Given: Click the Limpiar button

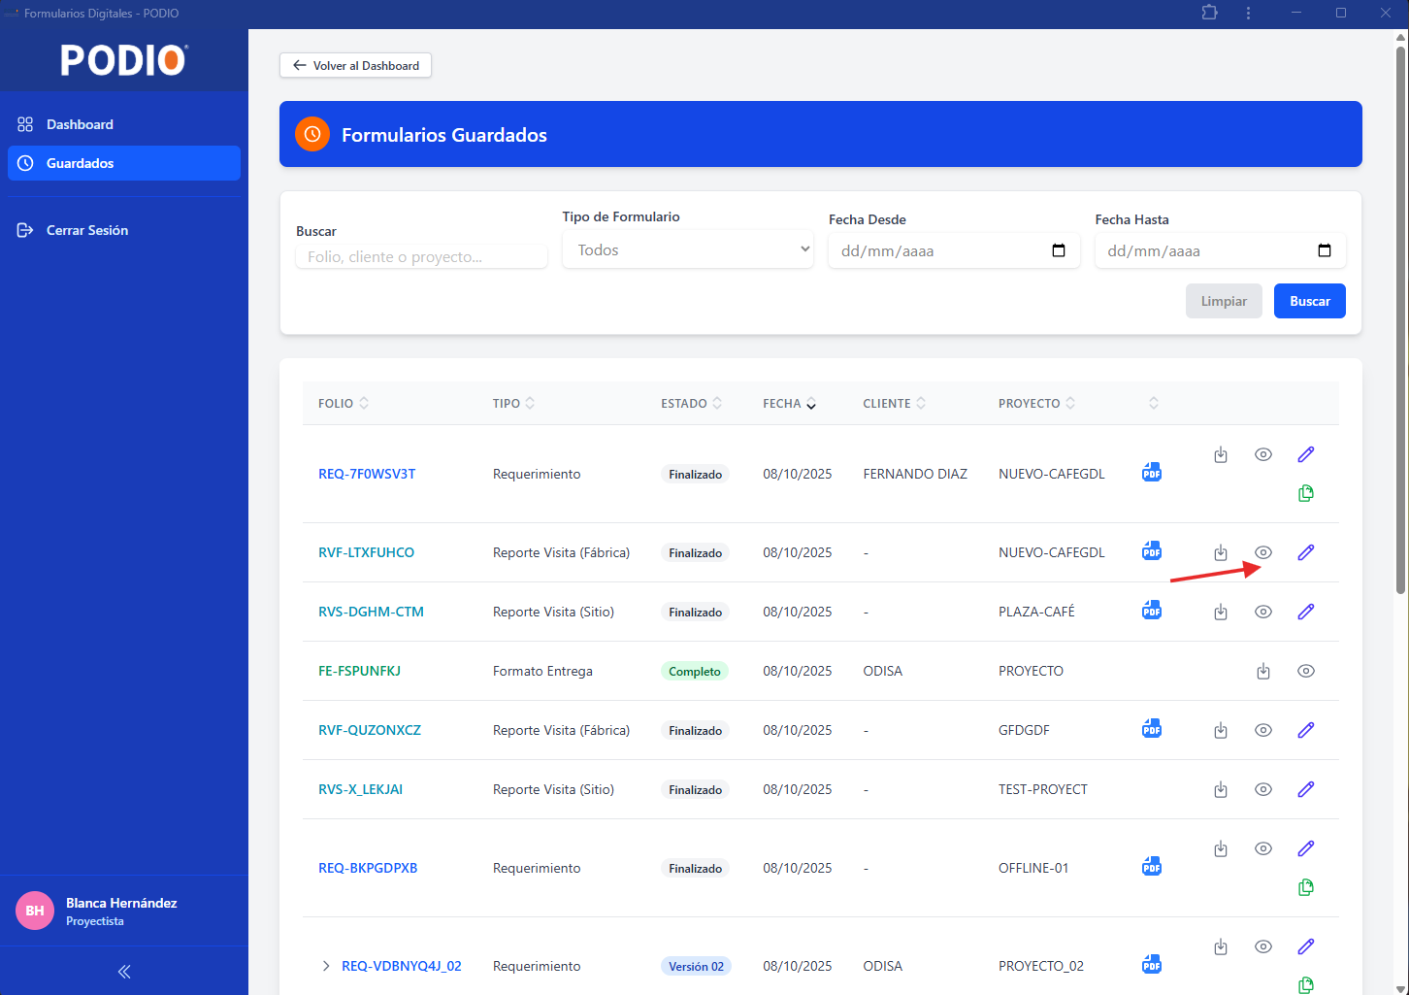Looking at the screenshot, I should [x=1224, y=301].
